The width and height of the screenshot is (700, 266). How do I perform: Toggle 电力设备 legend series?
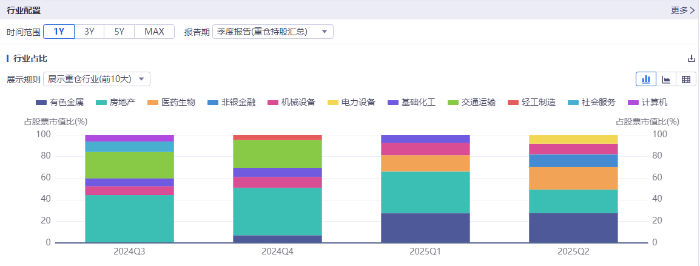[x=352, y=103]
